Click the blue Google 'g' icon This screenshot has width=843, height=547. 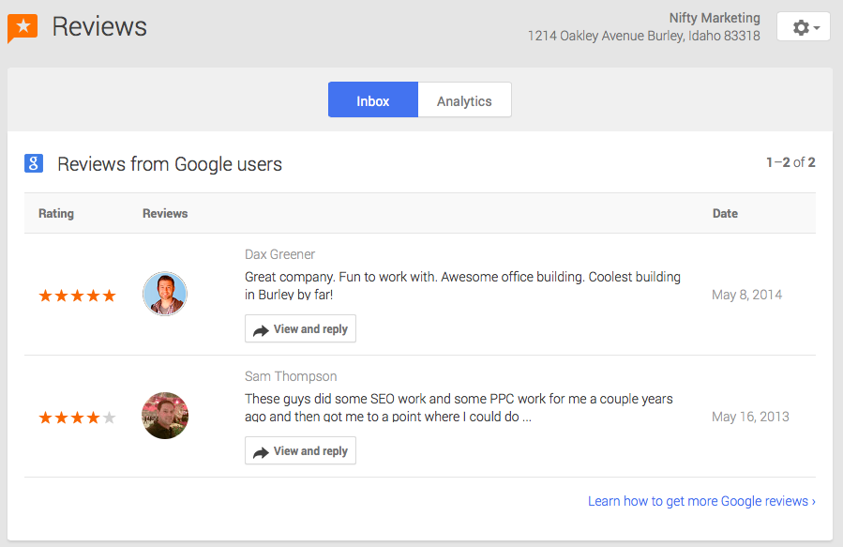pyautogui.click(x=34, y=164)
